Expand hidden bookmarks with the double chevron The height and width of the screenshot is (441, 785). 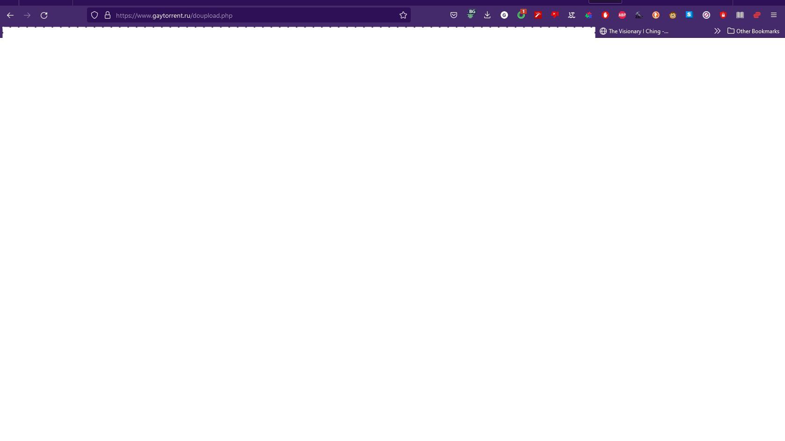[717, 31]
